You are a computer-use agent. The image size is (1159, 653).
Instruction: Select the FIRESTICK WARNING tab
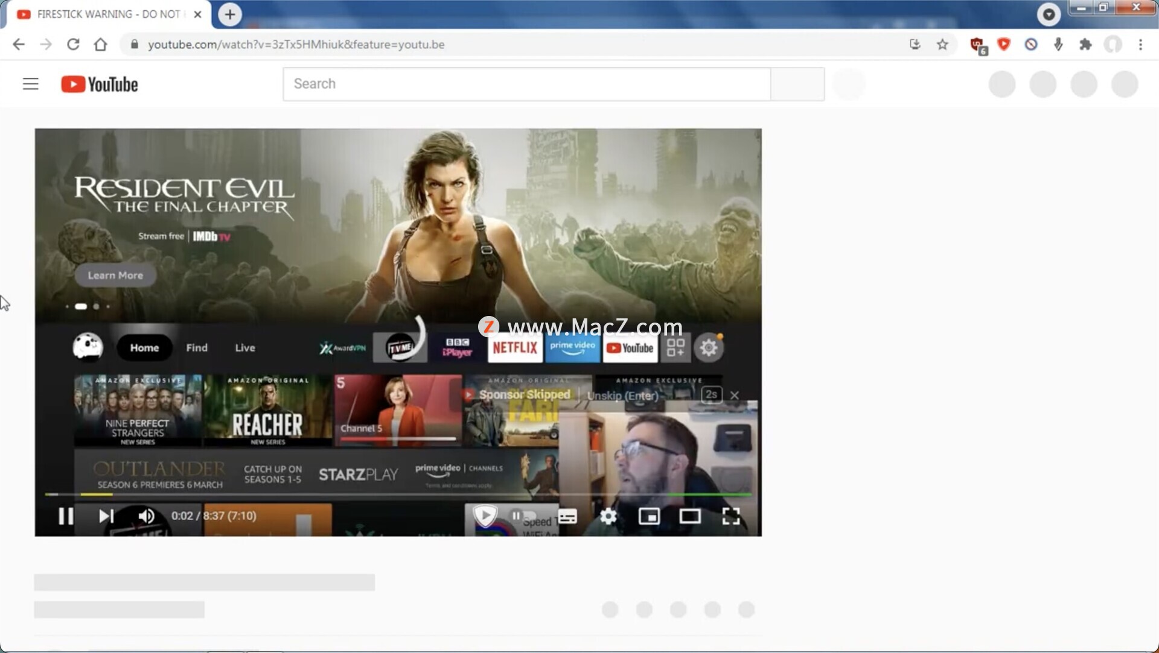(109, 14)
